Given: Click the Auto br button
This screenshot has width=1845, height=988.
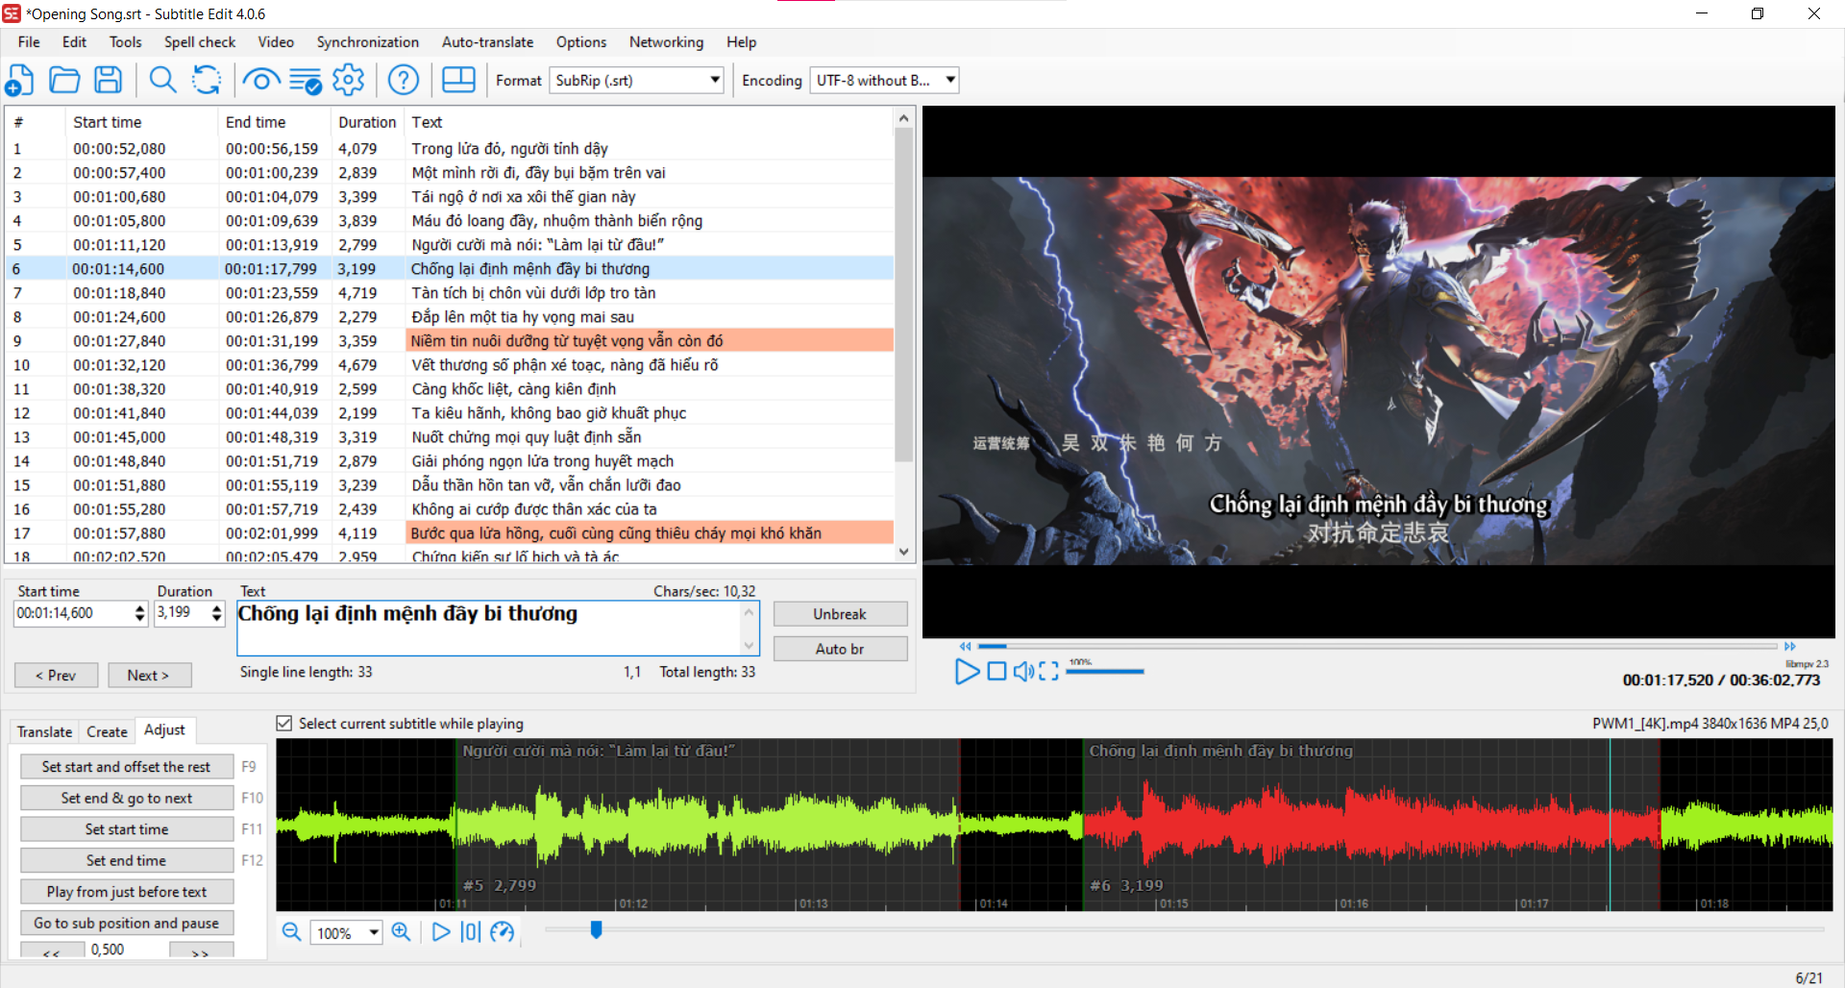Looking at the screenshot, I should (840, 649).
